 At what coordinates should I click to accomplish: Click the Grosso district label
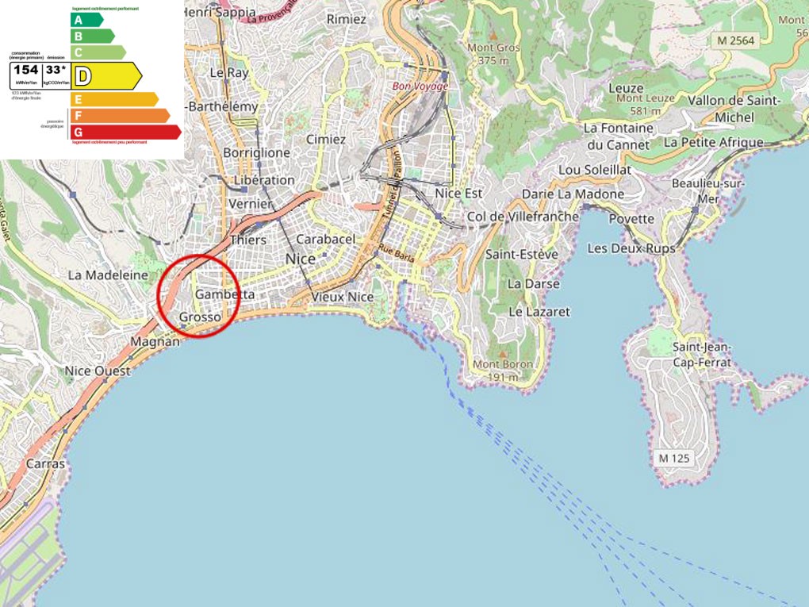click(200, 317)
